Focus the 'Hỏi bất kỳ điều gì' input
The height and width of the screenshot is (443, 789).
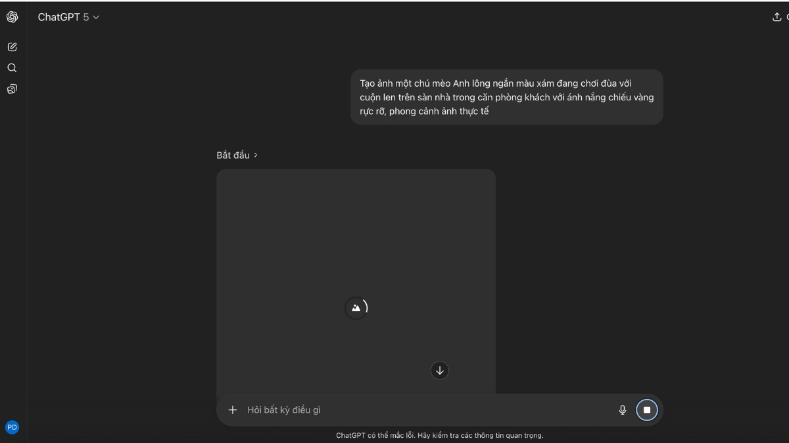tap(421, 410)
